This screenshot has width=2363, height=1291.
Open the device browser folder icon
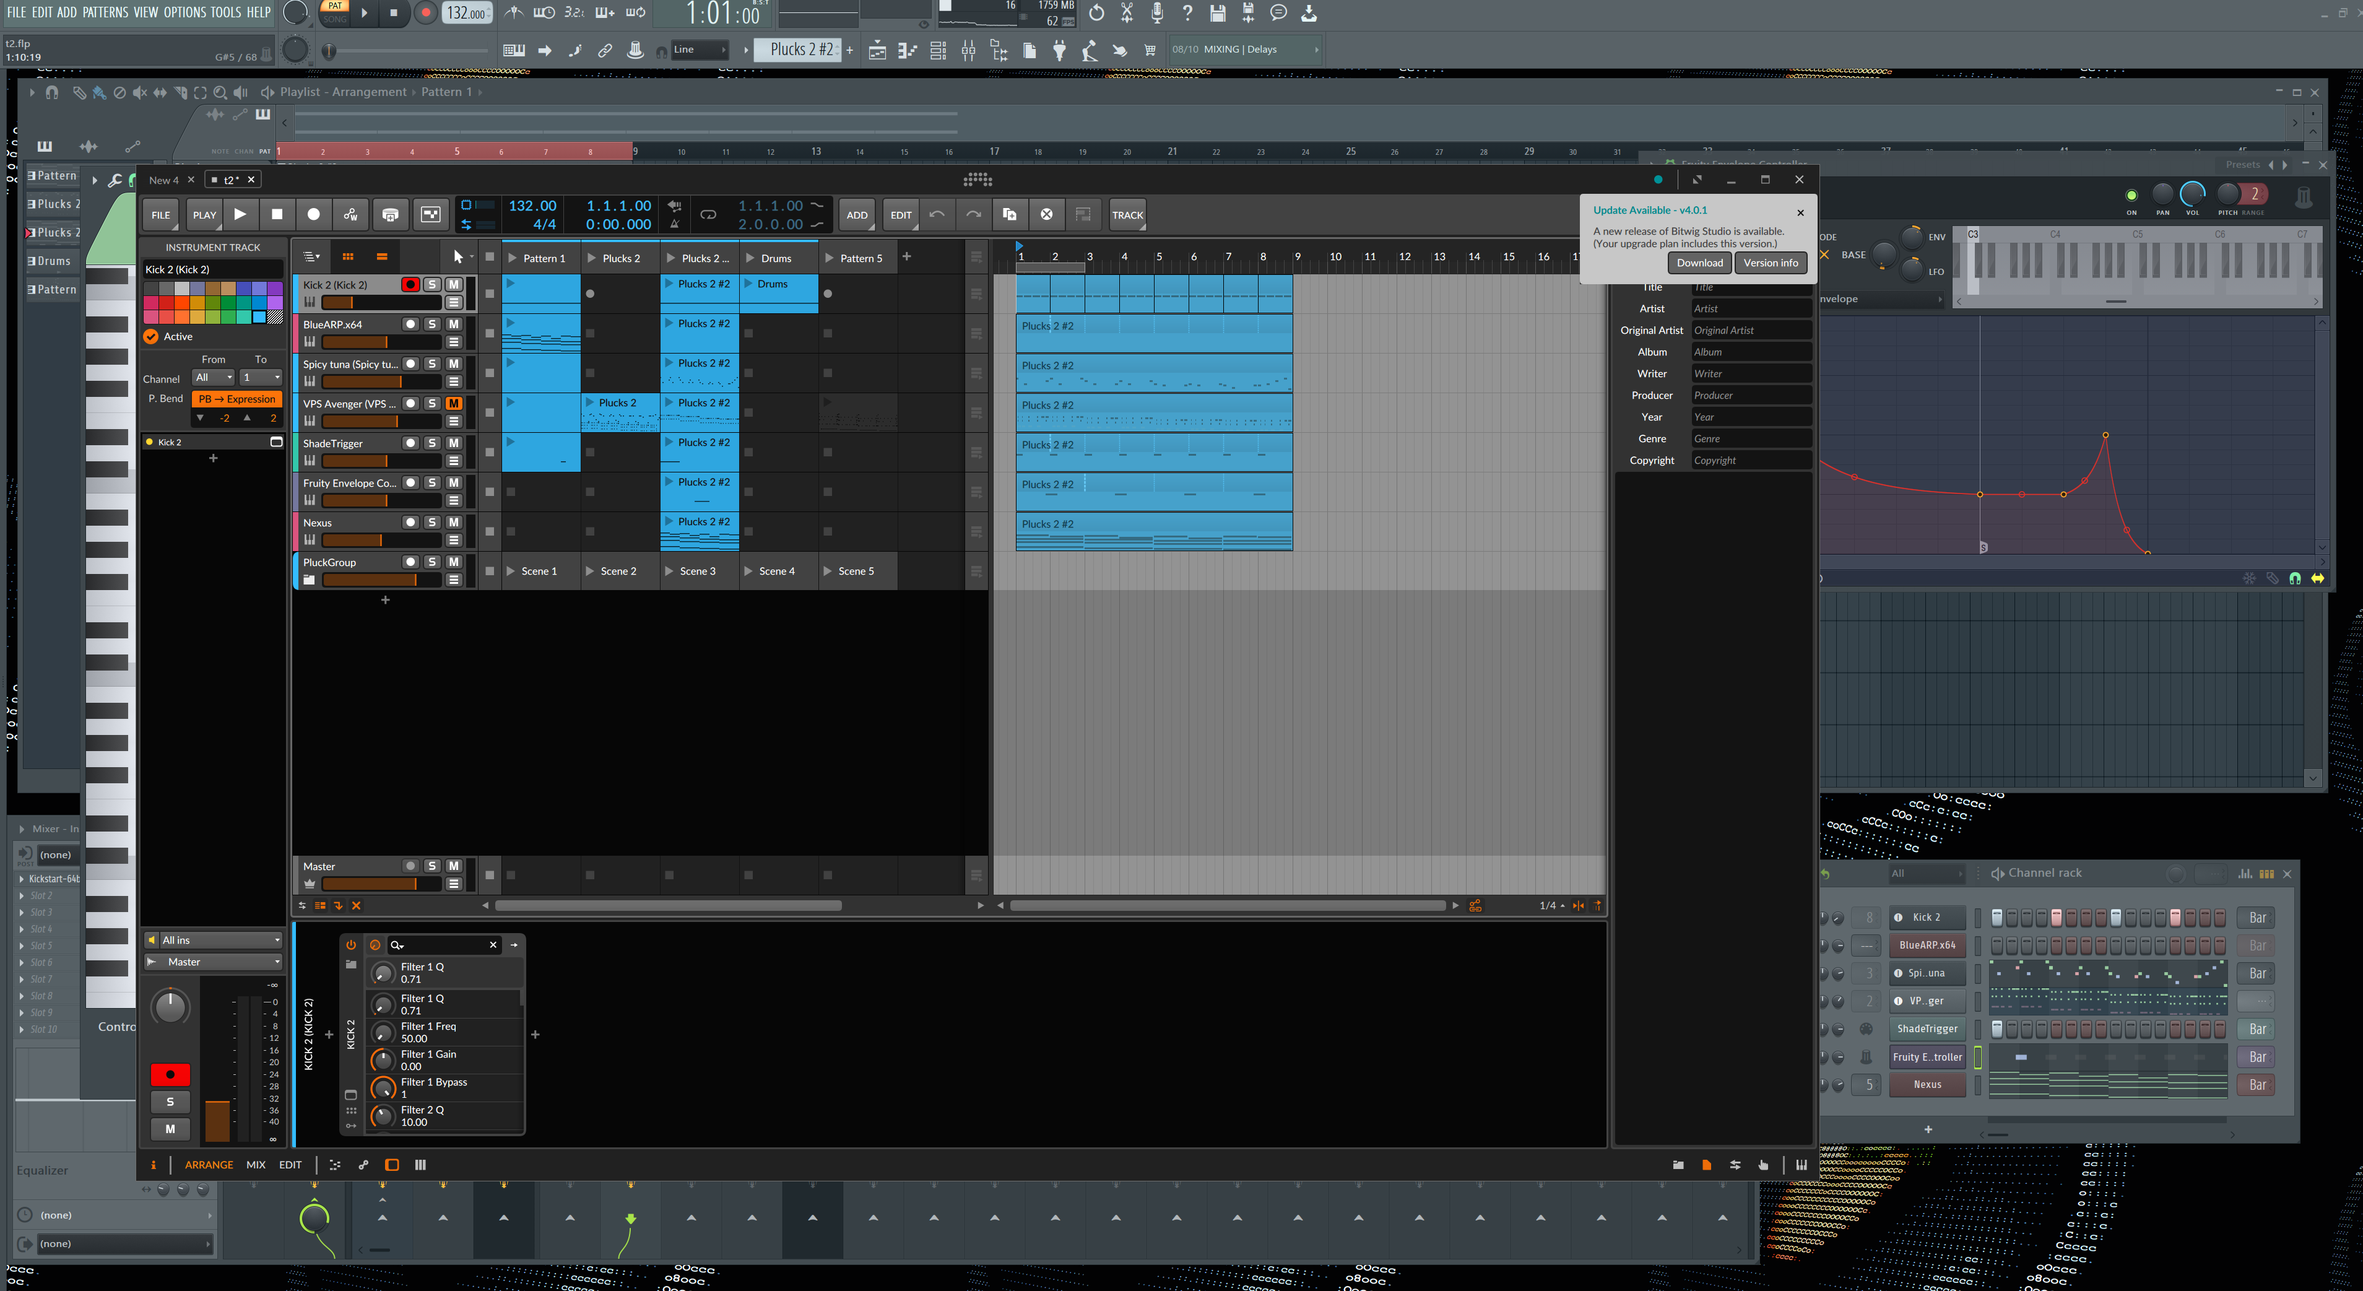350,964
